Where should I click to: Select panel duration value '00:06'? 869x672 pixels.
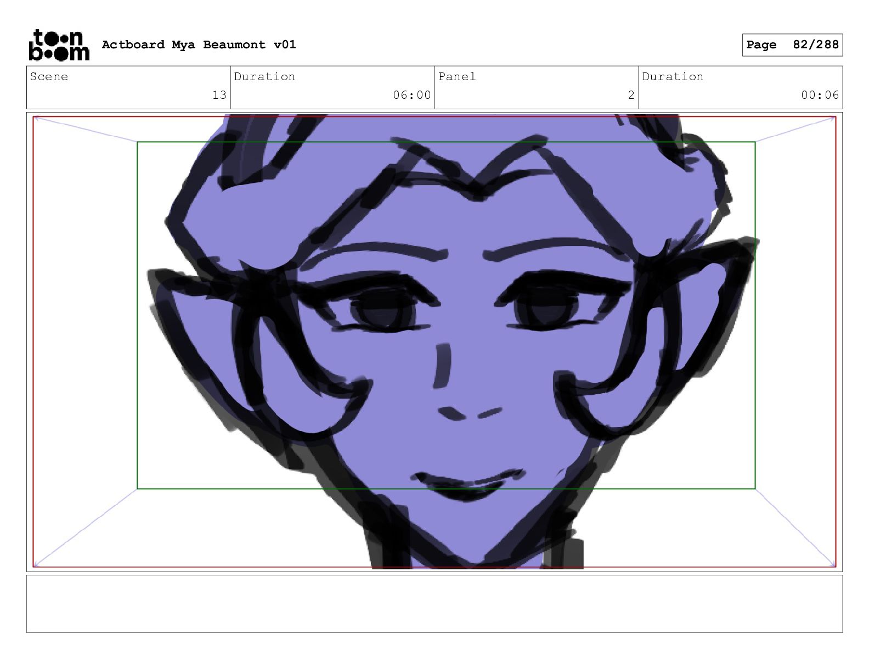[820, 95]
